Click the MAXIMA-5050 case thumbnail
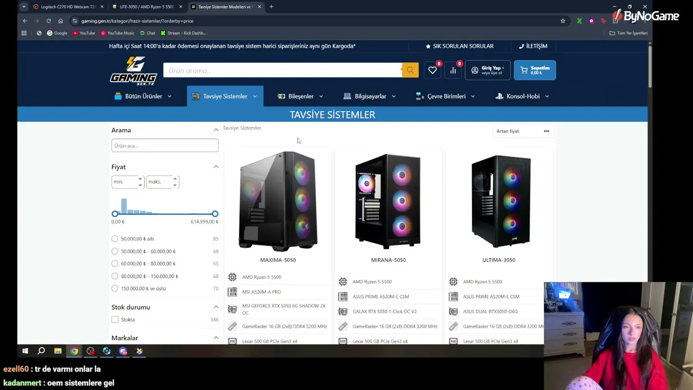 pyautogui.click(x=278, y=201)
